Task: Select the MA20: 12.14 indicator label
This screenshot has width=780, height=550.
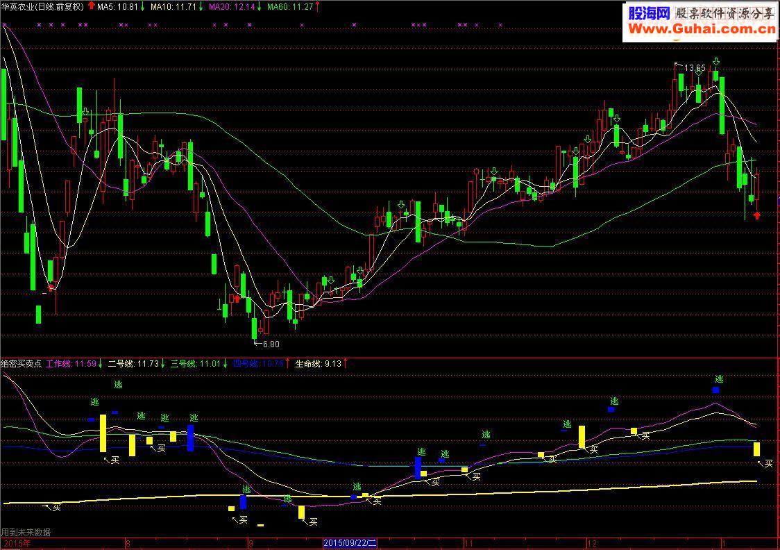Action: click(x=231, y=6)
